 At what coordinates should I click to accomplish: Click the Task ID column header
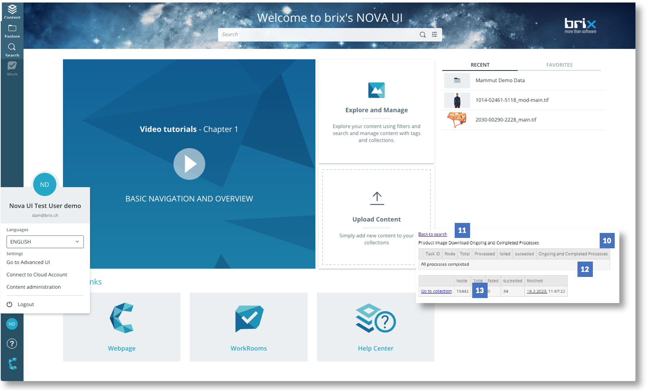tap(432, 254)
